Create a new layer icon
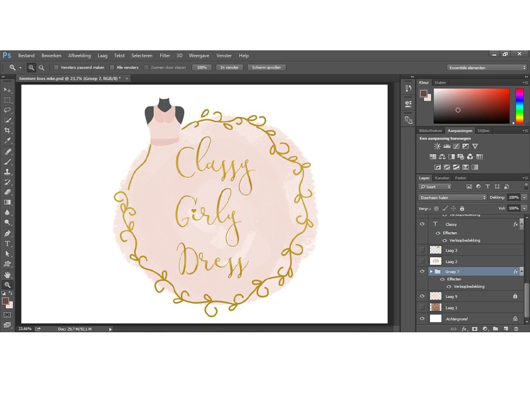 pyautogui.click(x=506, y=329)
